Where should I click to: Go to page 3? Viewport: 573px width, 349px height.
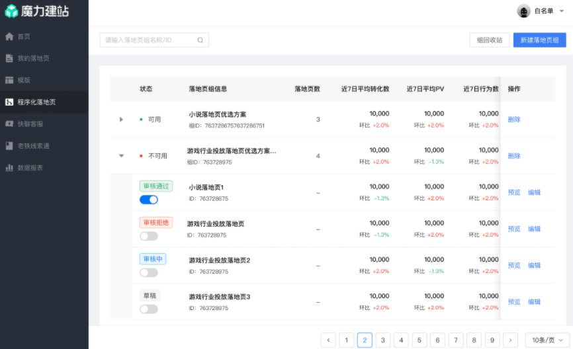point(383,340)
